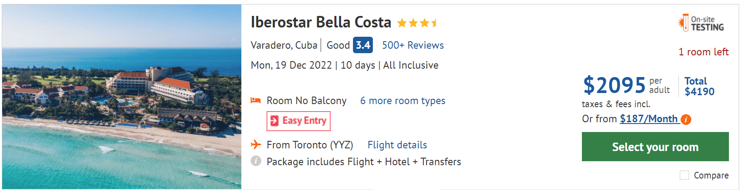Click the Room No Balcony text
Image resolution: width=740 pixels, height=190 pixels.
click(x=306, y=101)
